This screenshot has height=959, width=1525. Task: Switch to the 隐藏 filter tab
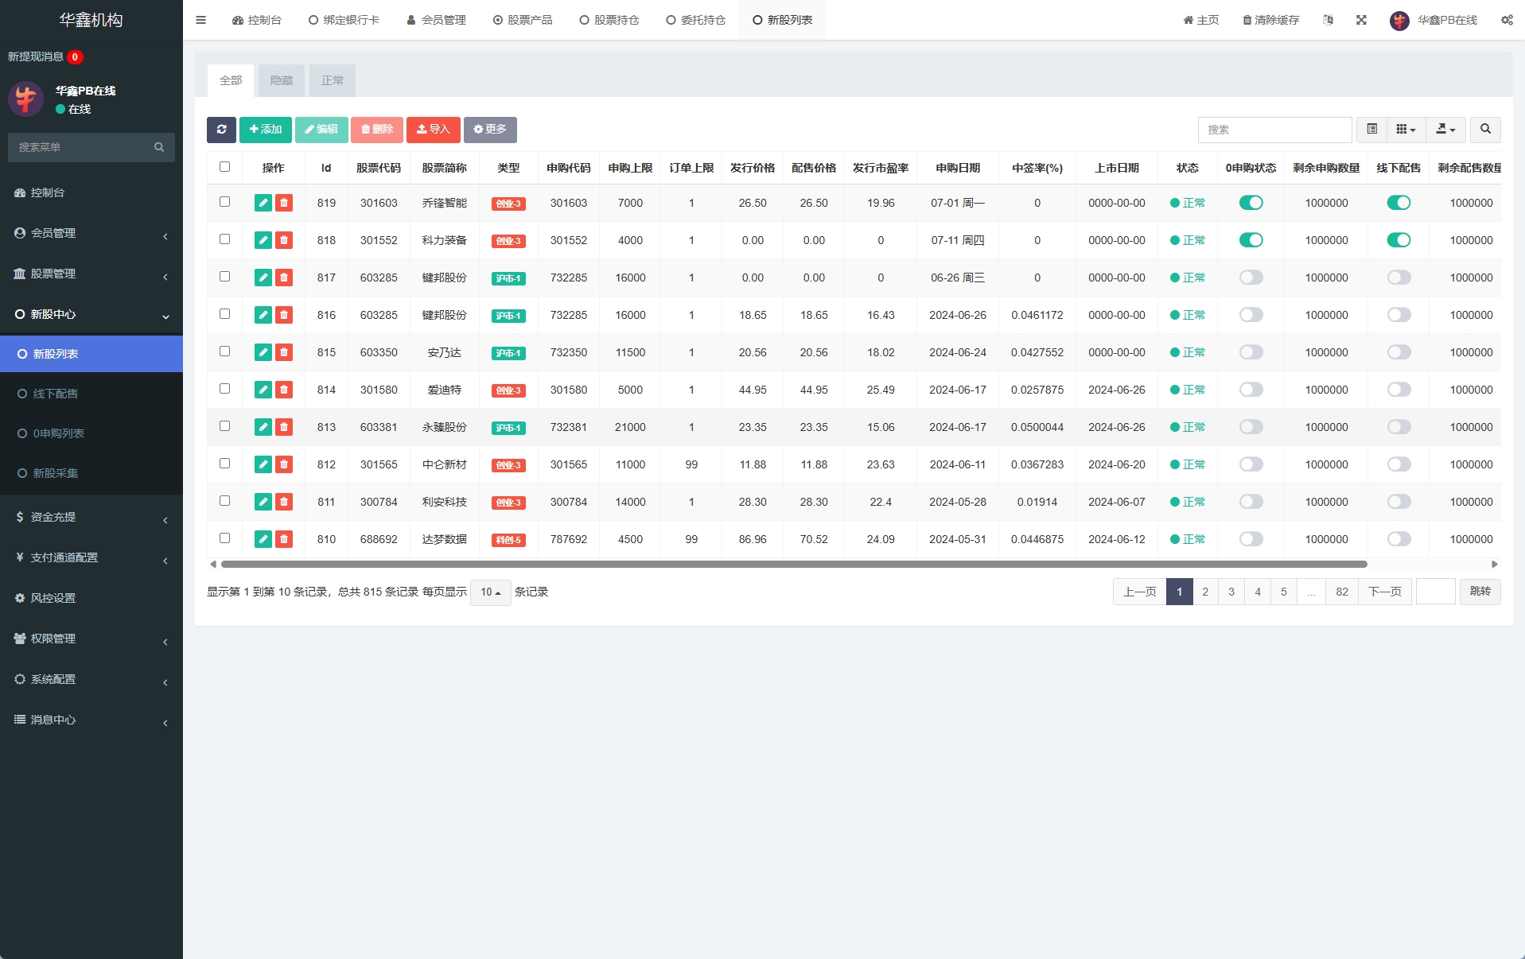point(281,80)
